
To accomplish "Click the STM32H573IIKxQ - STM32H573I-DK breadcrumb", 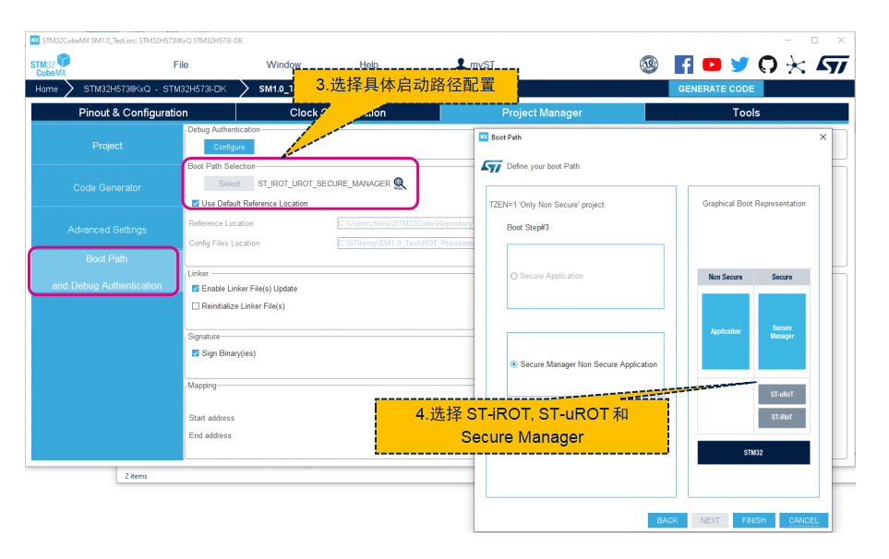I will [155, 89].
